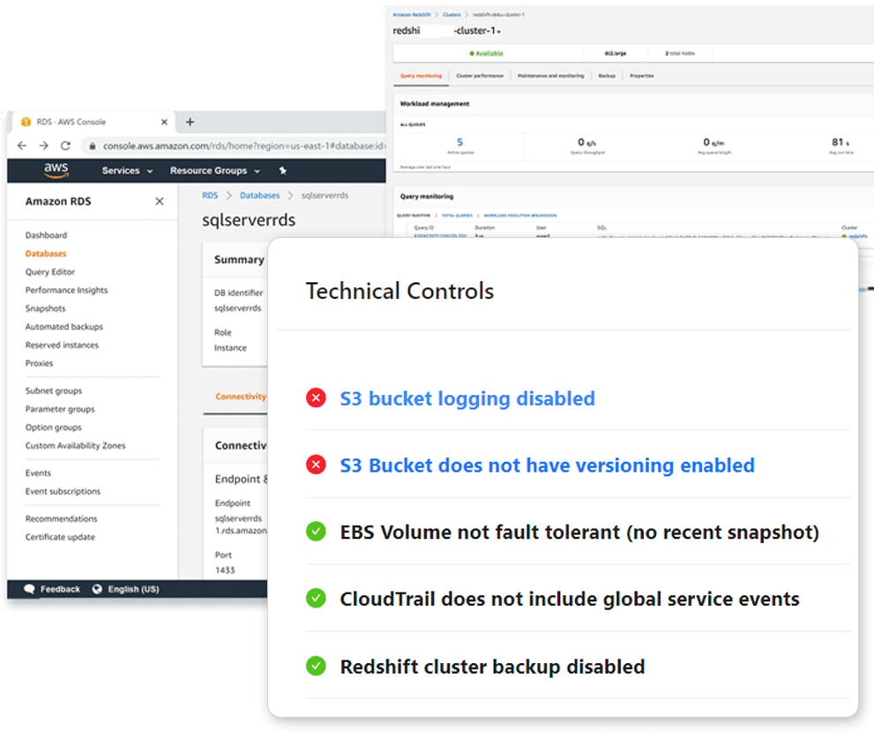This screenshot has height=738, width=874.
Task: Go back in the browser
Action: [22, 145]
